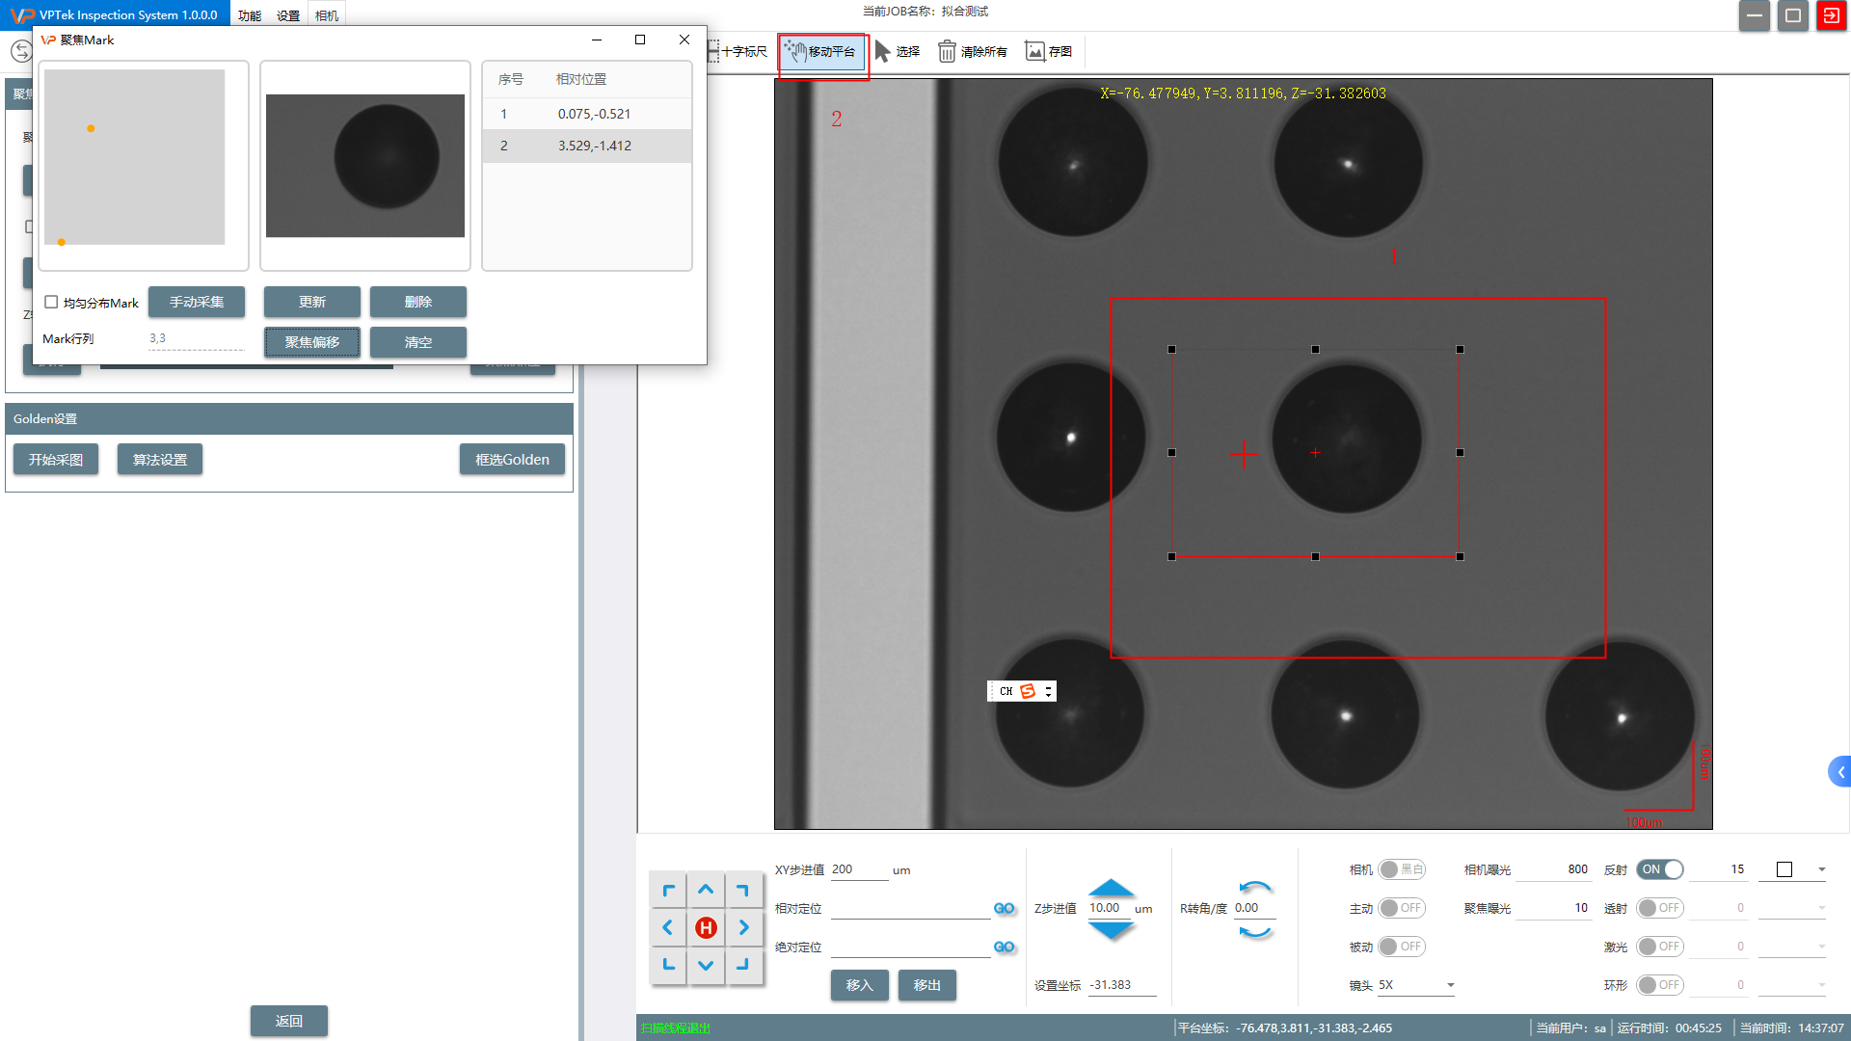1851x1041 pixels.
Task: Move stage down with the arrow
Action: point(706,965)
